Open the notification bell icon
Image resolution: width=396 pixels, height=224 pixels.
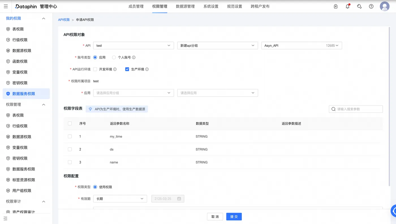coord(348,6)
